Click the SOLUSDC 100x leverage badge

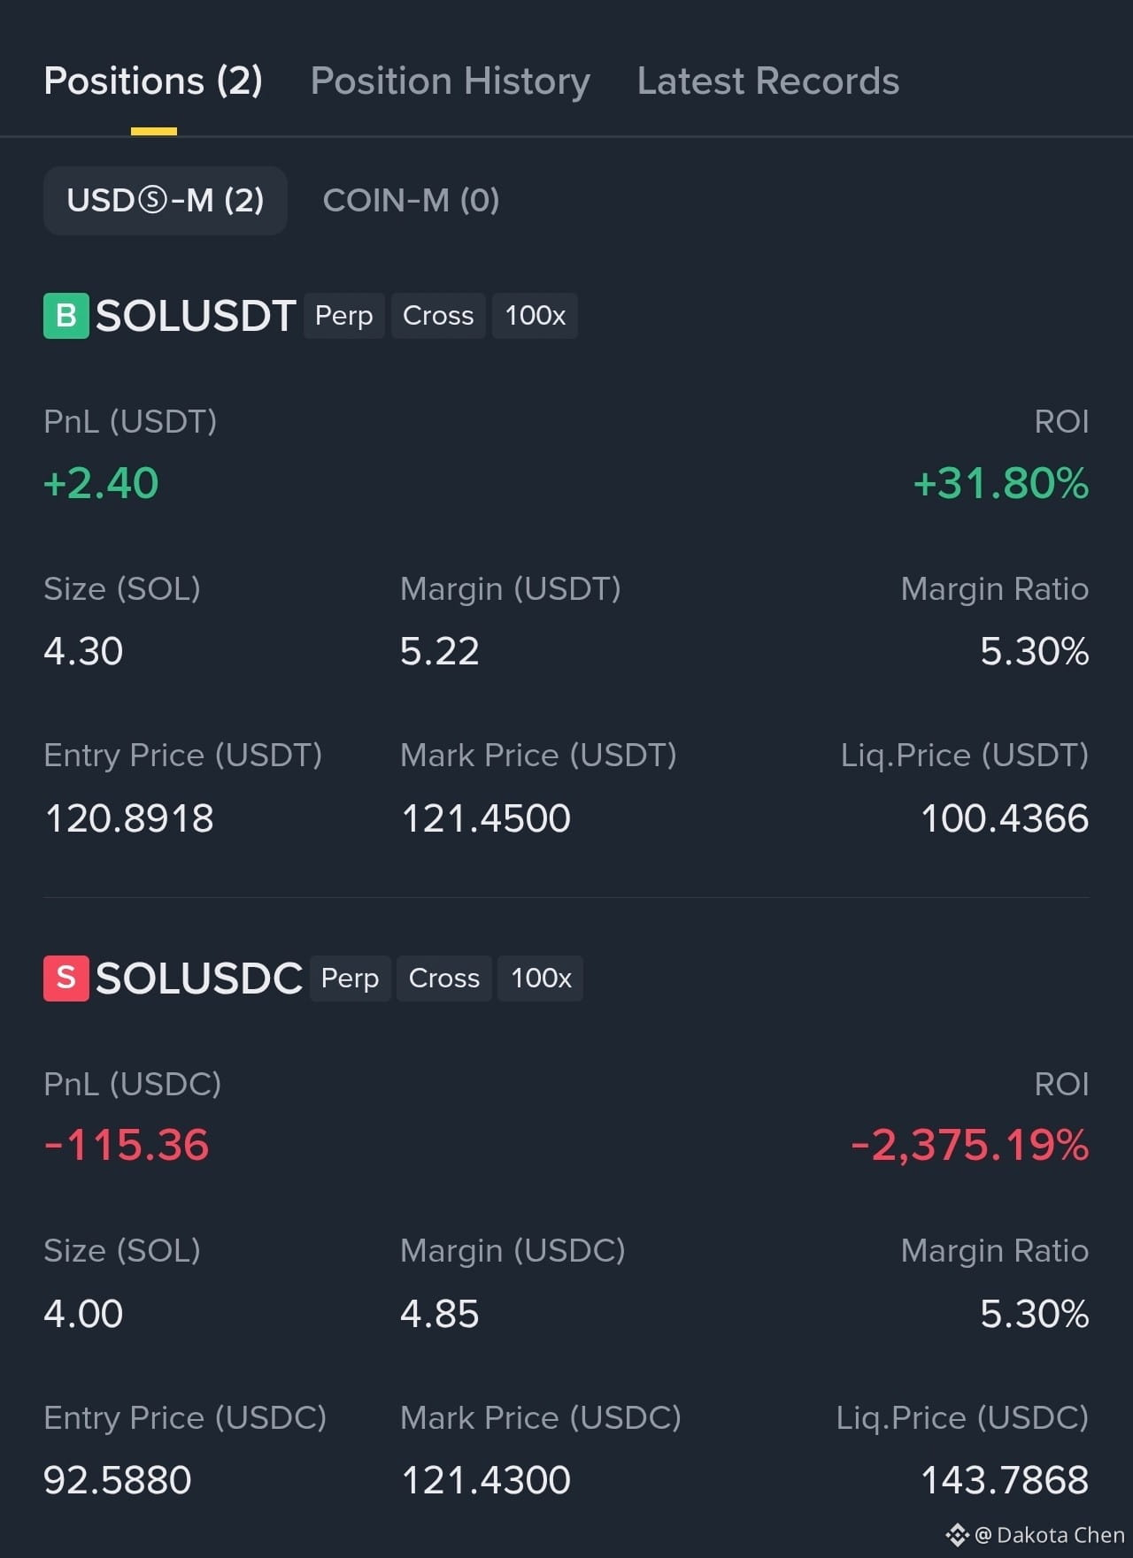click(x=541, y=979)
